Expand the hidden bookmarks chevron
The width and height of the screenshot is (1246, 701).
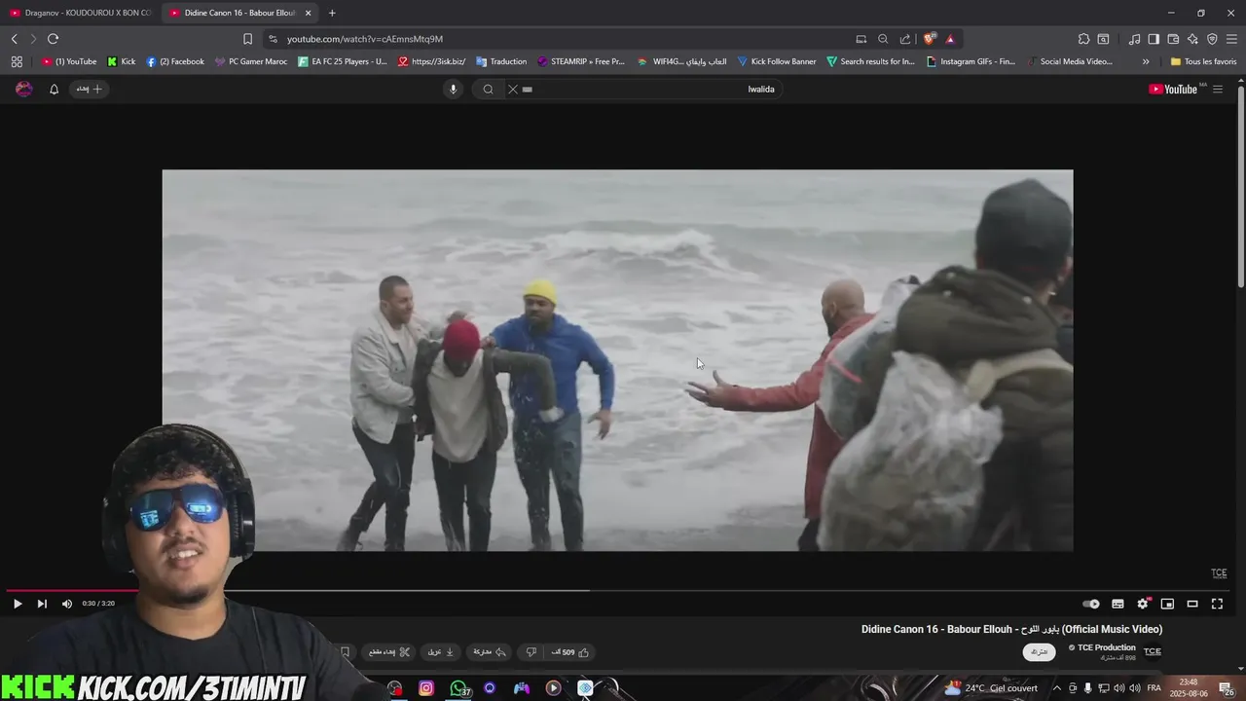1146,61
